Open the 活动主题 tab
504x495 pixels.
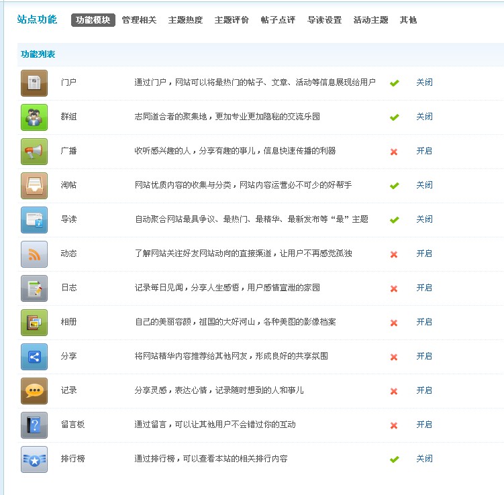coord(370,20)
